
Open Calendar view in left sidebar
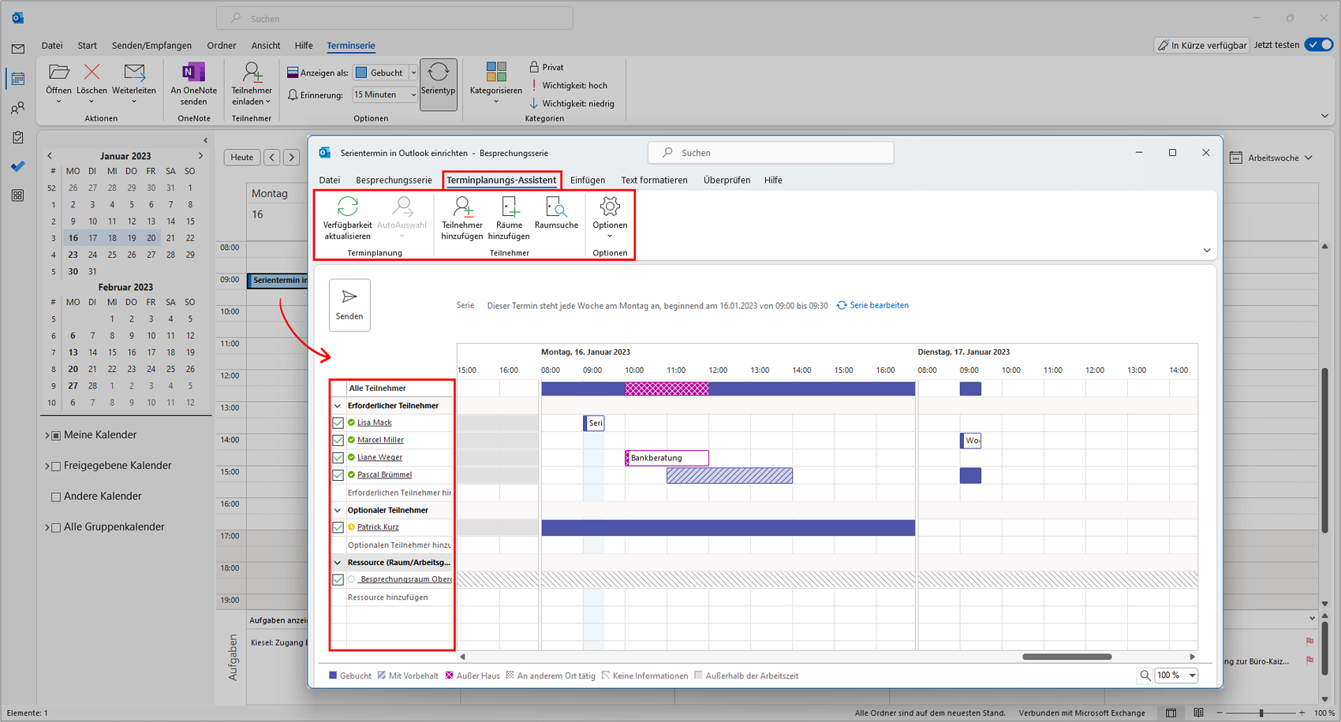[17, 79]
